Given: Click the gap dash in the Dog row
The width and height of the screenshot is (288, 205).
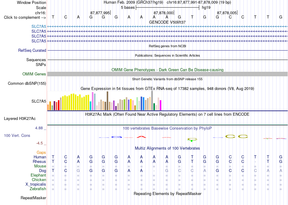Looking at the screenshot, I should [x=154, y=171].
